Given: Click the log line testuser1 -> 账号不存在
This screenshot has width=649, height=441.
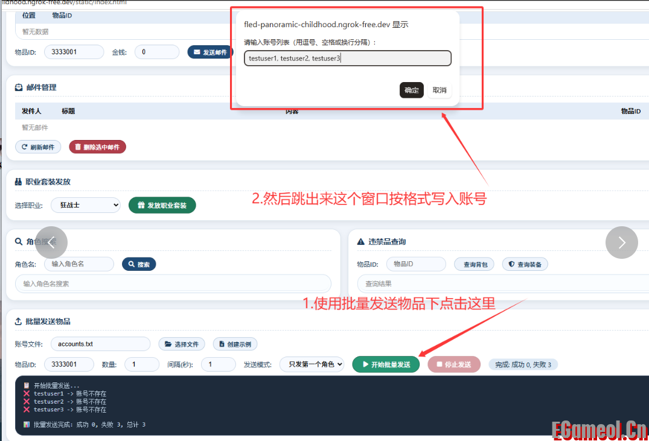Looking at the screenshot, I should (65, 393).
